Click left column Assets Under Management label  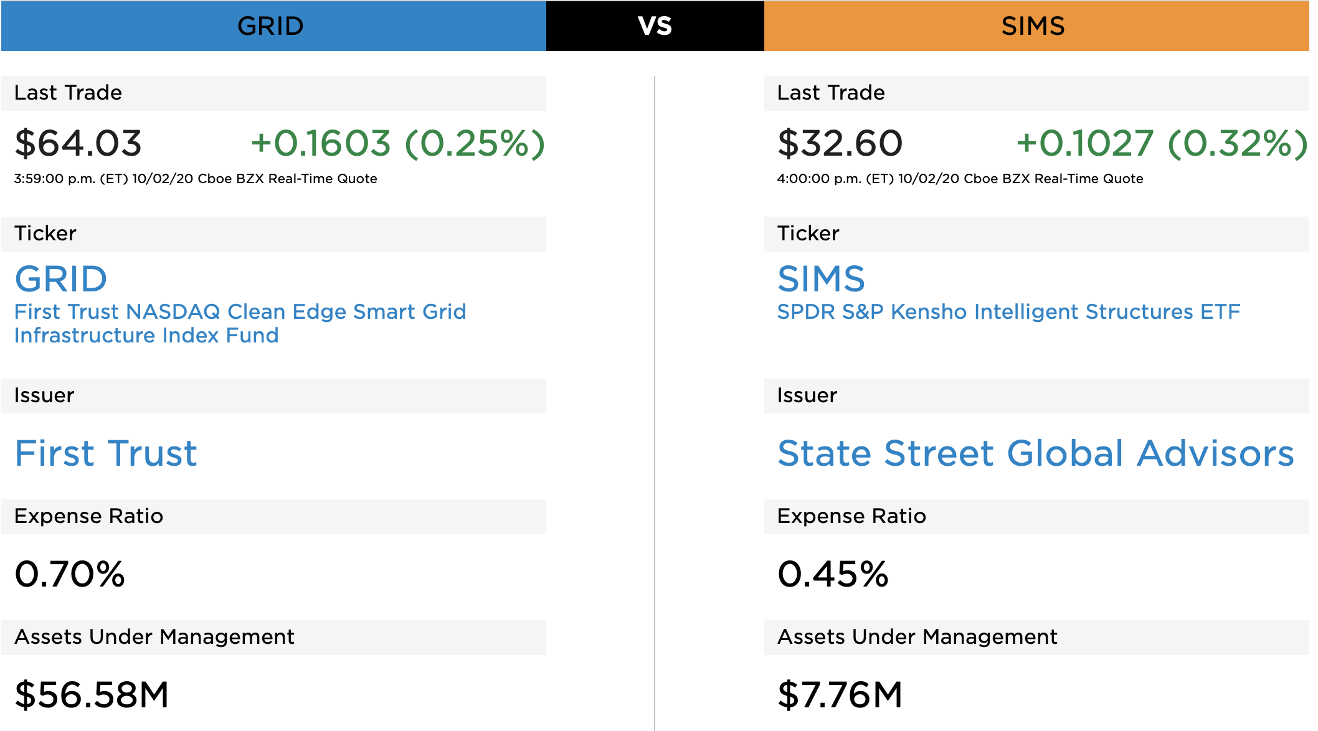point(154,637)
